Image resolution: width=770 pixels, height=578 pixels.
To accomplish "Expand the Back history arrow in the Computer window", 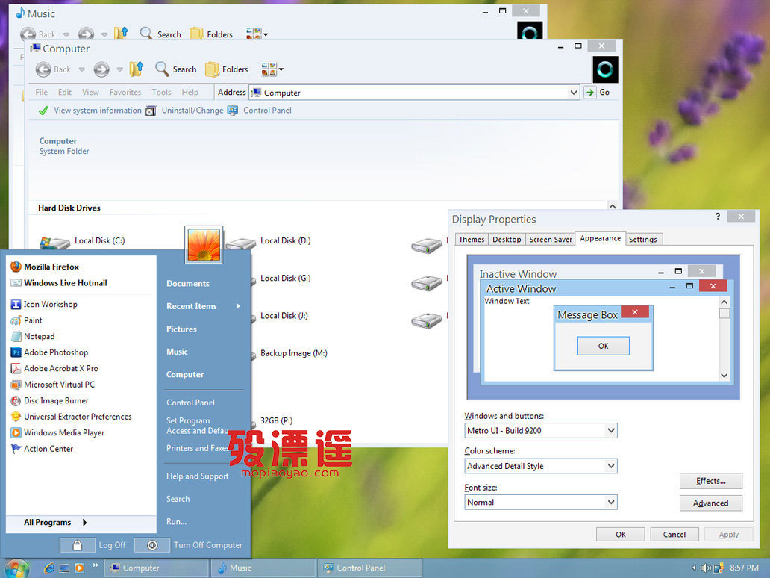I will (x=81, y=69).
